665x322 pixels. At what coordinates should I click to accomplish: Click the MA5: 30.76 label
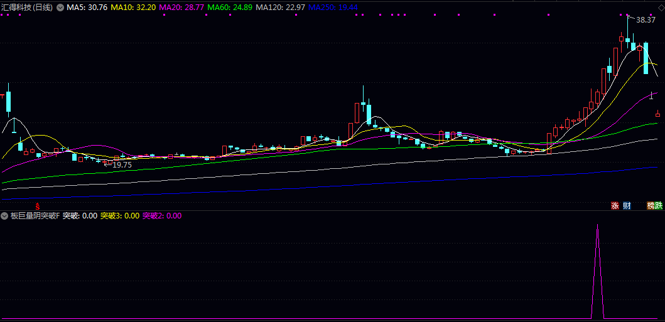tap(87, 7)
